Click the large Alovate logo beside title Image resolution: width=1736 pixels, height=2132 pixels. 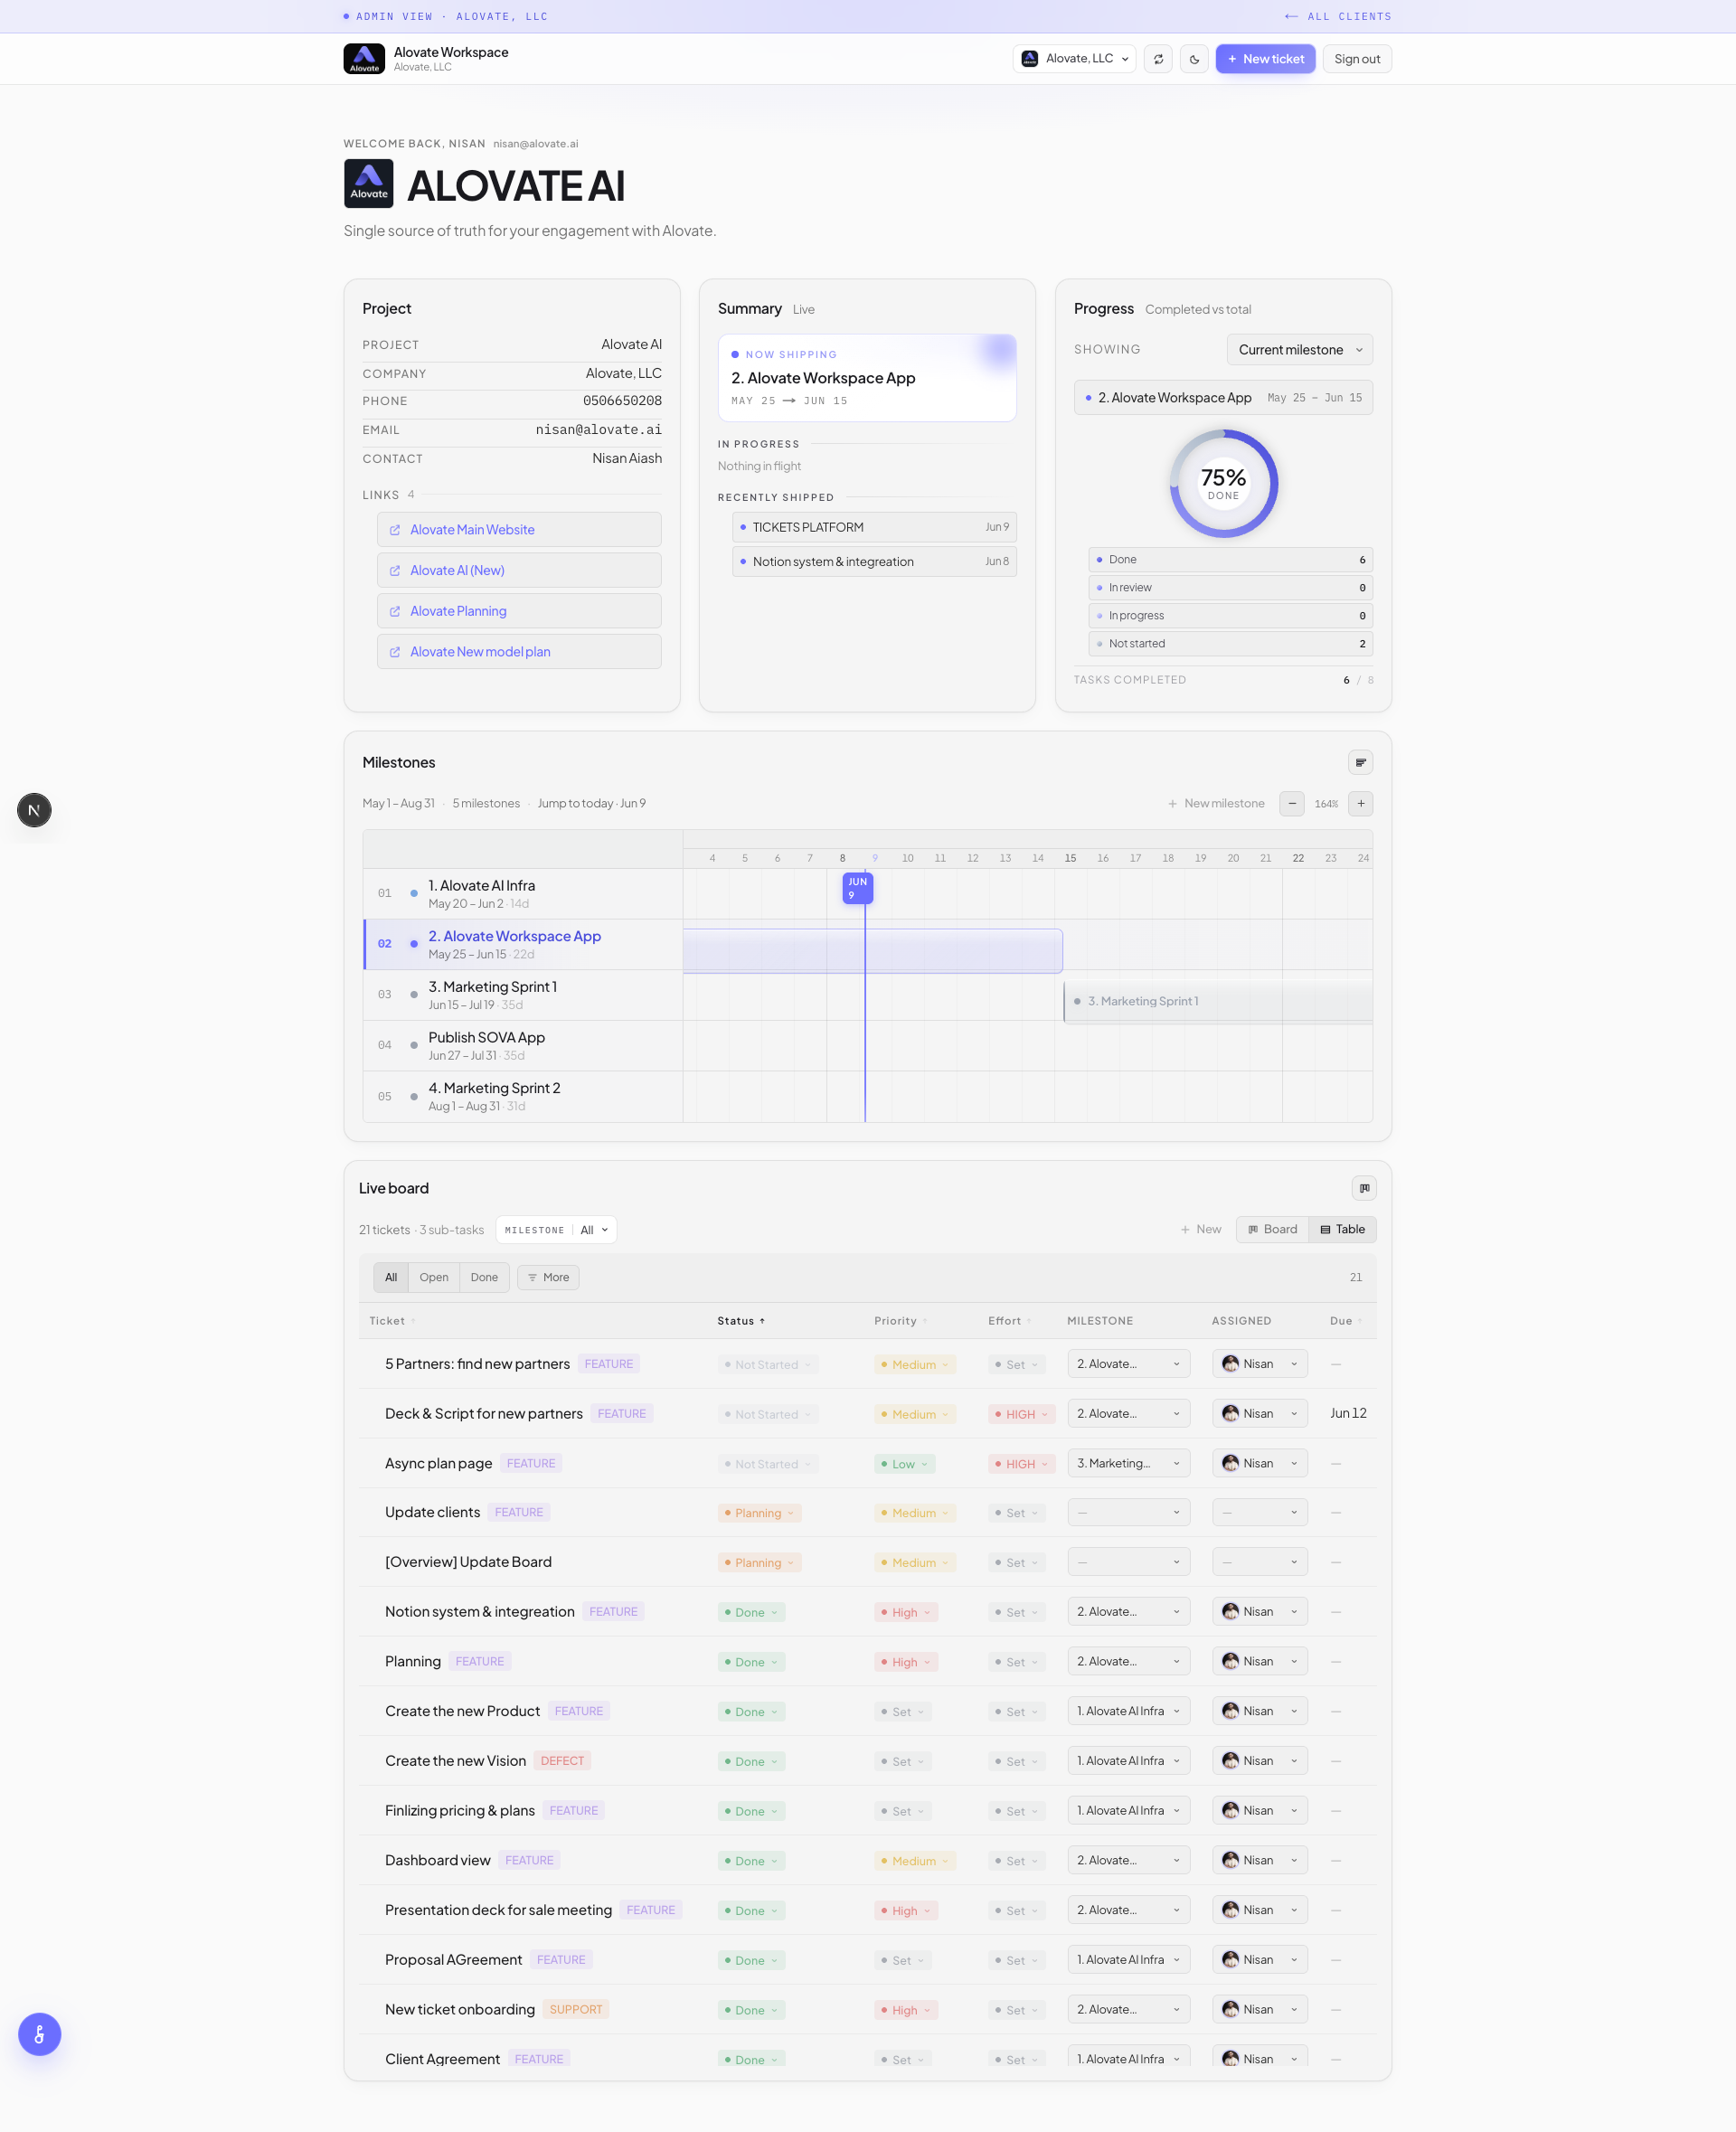(369, 184)
